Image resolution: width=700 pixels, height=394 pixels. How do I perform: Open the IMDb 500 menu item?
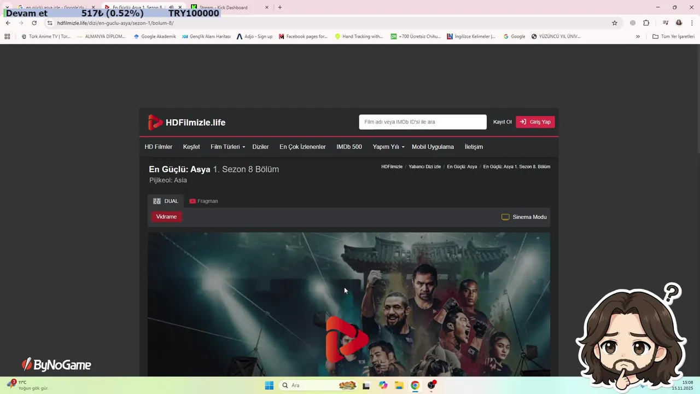coord(349,147)
